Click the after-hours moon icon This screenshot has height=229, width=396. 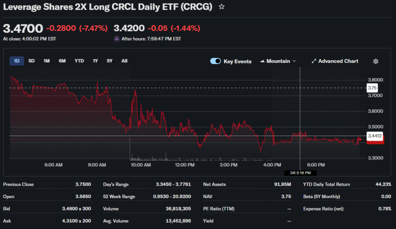(x=116, y=39)
